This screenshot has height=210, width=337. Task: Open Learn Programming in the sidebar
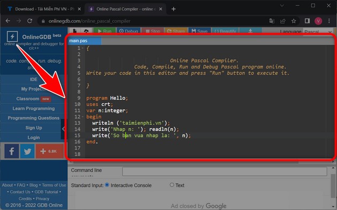click(x=34, y=109)
